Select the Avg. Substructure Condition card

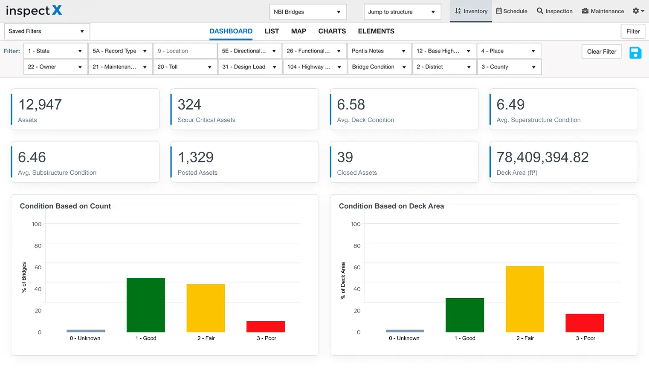(x=85, y=162)
